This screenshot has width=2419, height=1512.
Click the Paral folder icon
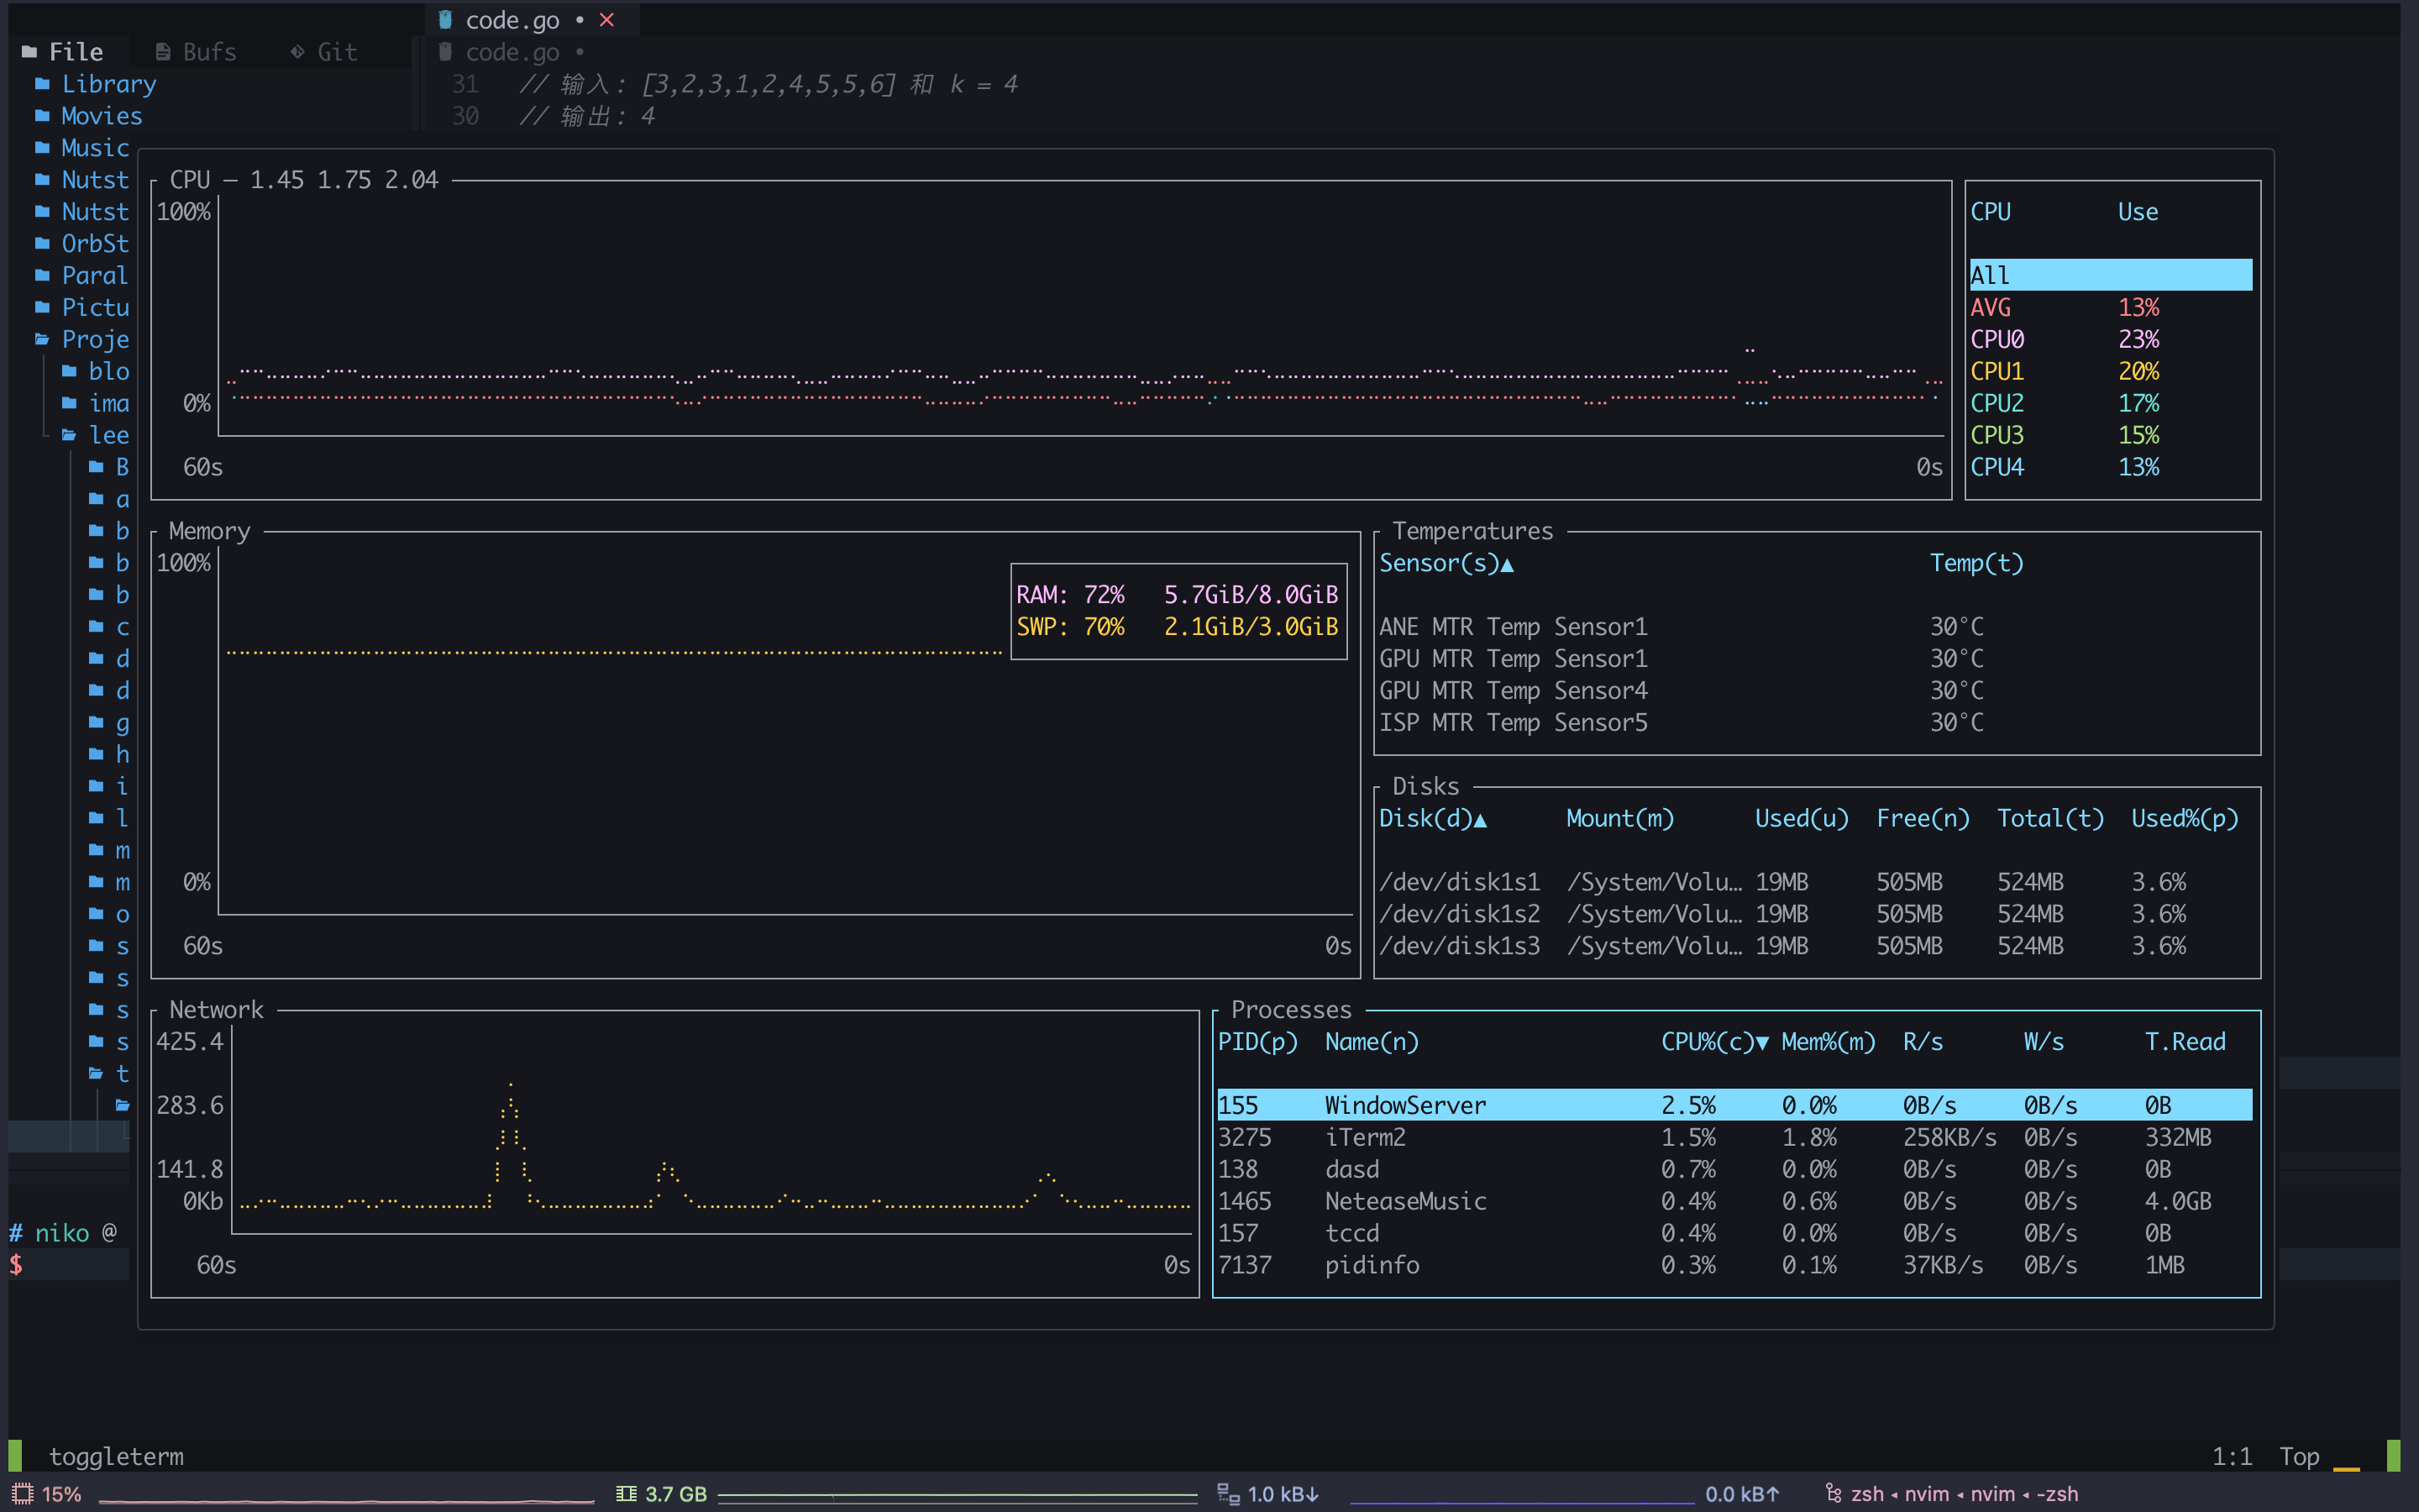click(42, 276)
